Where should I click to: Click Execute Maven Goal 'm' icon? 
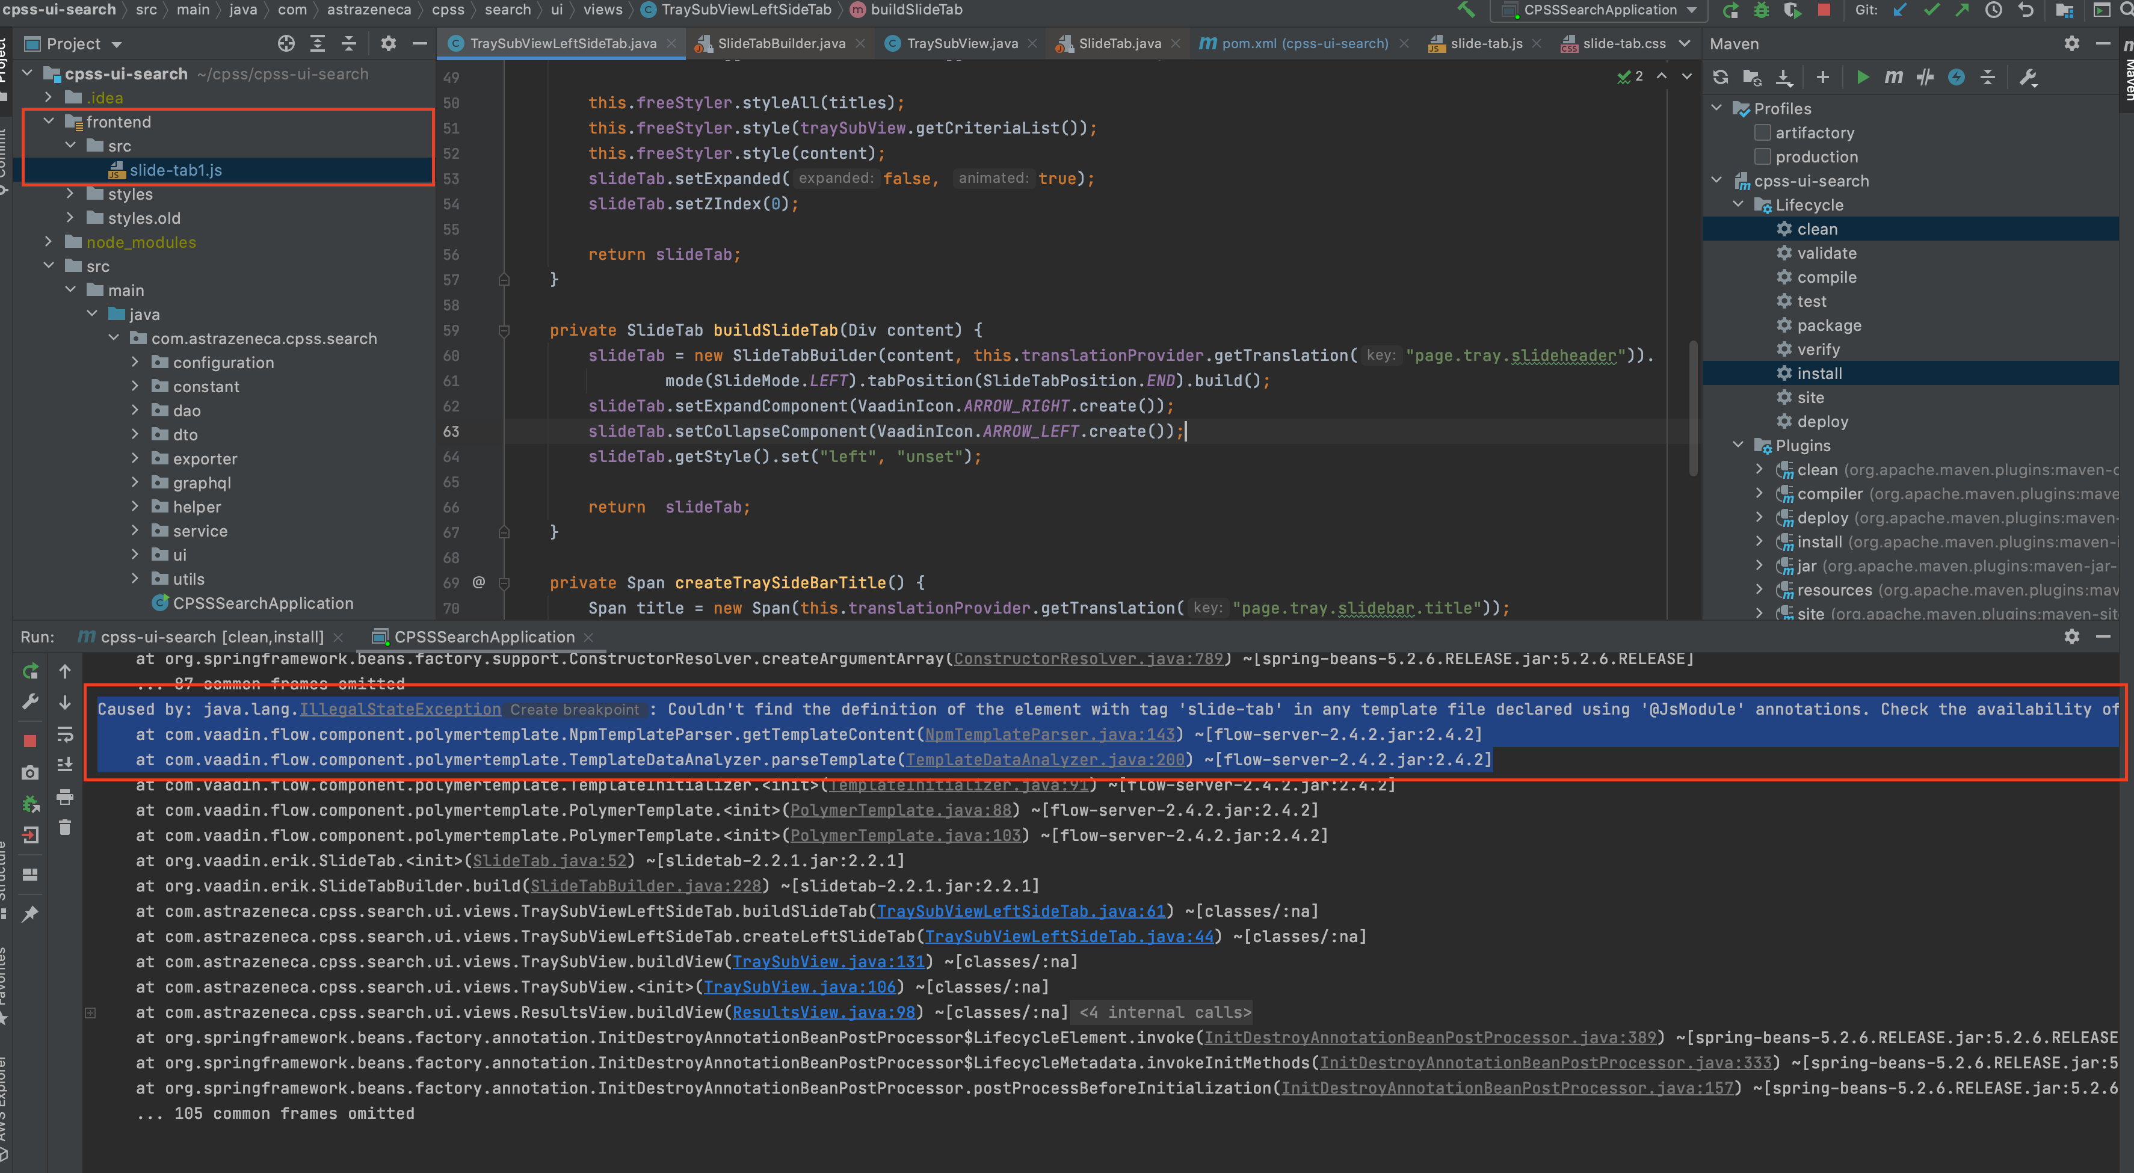[x=1893, y=77]
